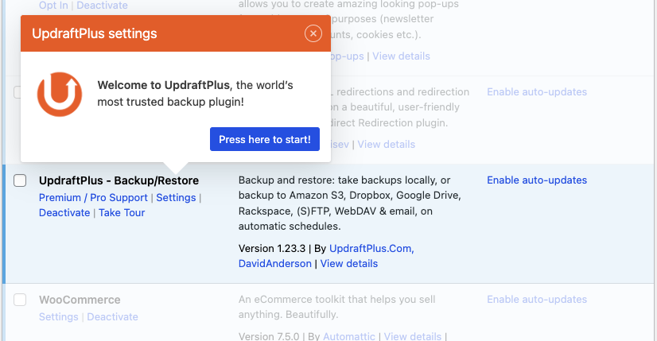Click the 'Welcome to UpdraftPlus' message text
This screenshot has height=341, width=657.
(195, 94)
